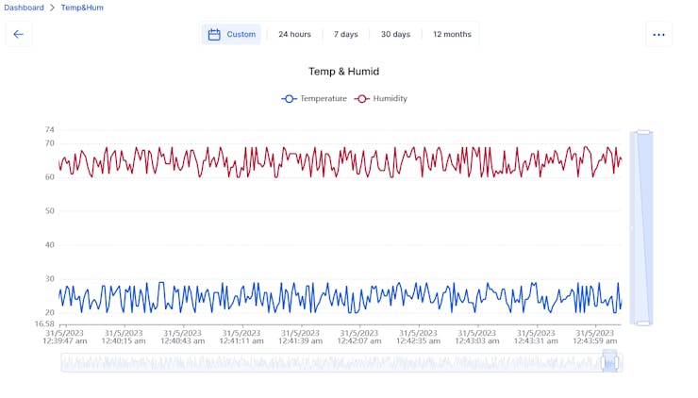This screenshot has height=398, width=698.
Task: Click the chart title Temp & Humid
Action: (x=343, y=72)
